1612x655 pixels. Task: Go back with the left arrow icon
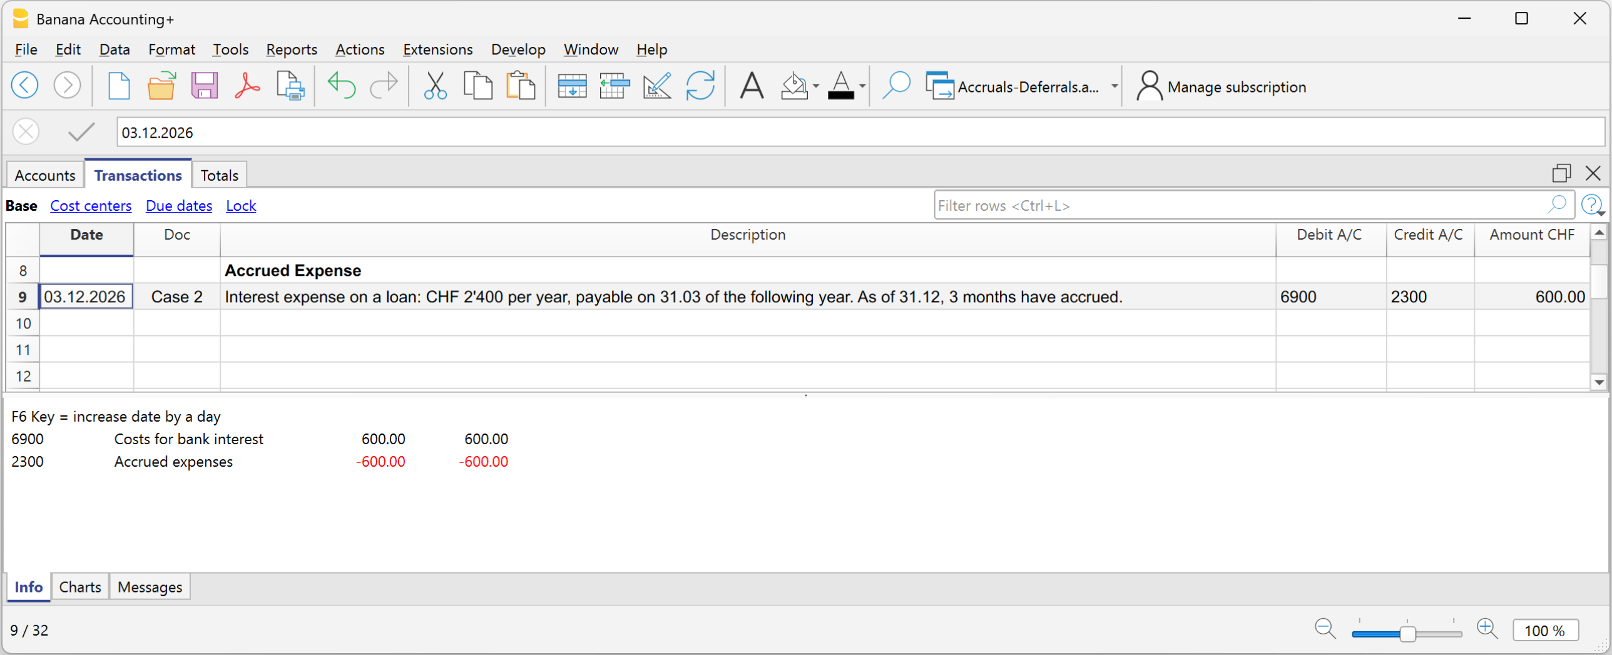point(25,86)
